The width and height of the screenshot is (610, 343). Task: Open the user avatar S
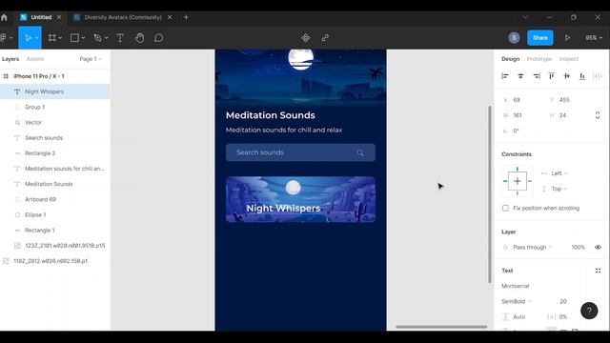(514, 38)
